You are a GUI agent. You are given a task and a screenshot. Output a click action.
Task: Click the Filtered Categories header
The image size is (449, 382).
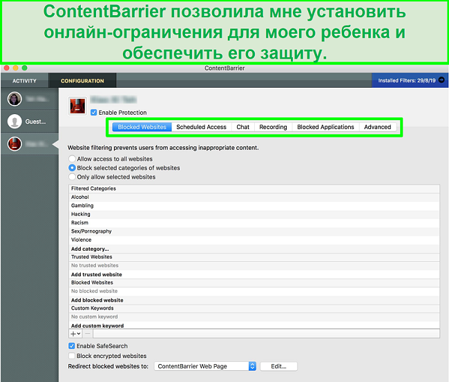(254, 189)
